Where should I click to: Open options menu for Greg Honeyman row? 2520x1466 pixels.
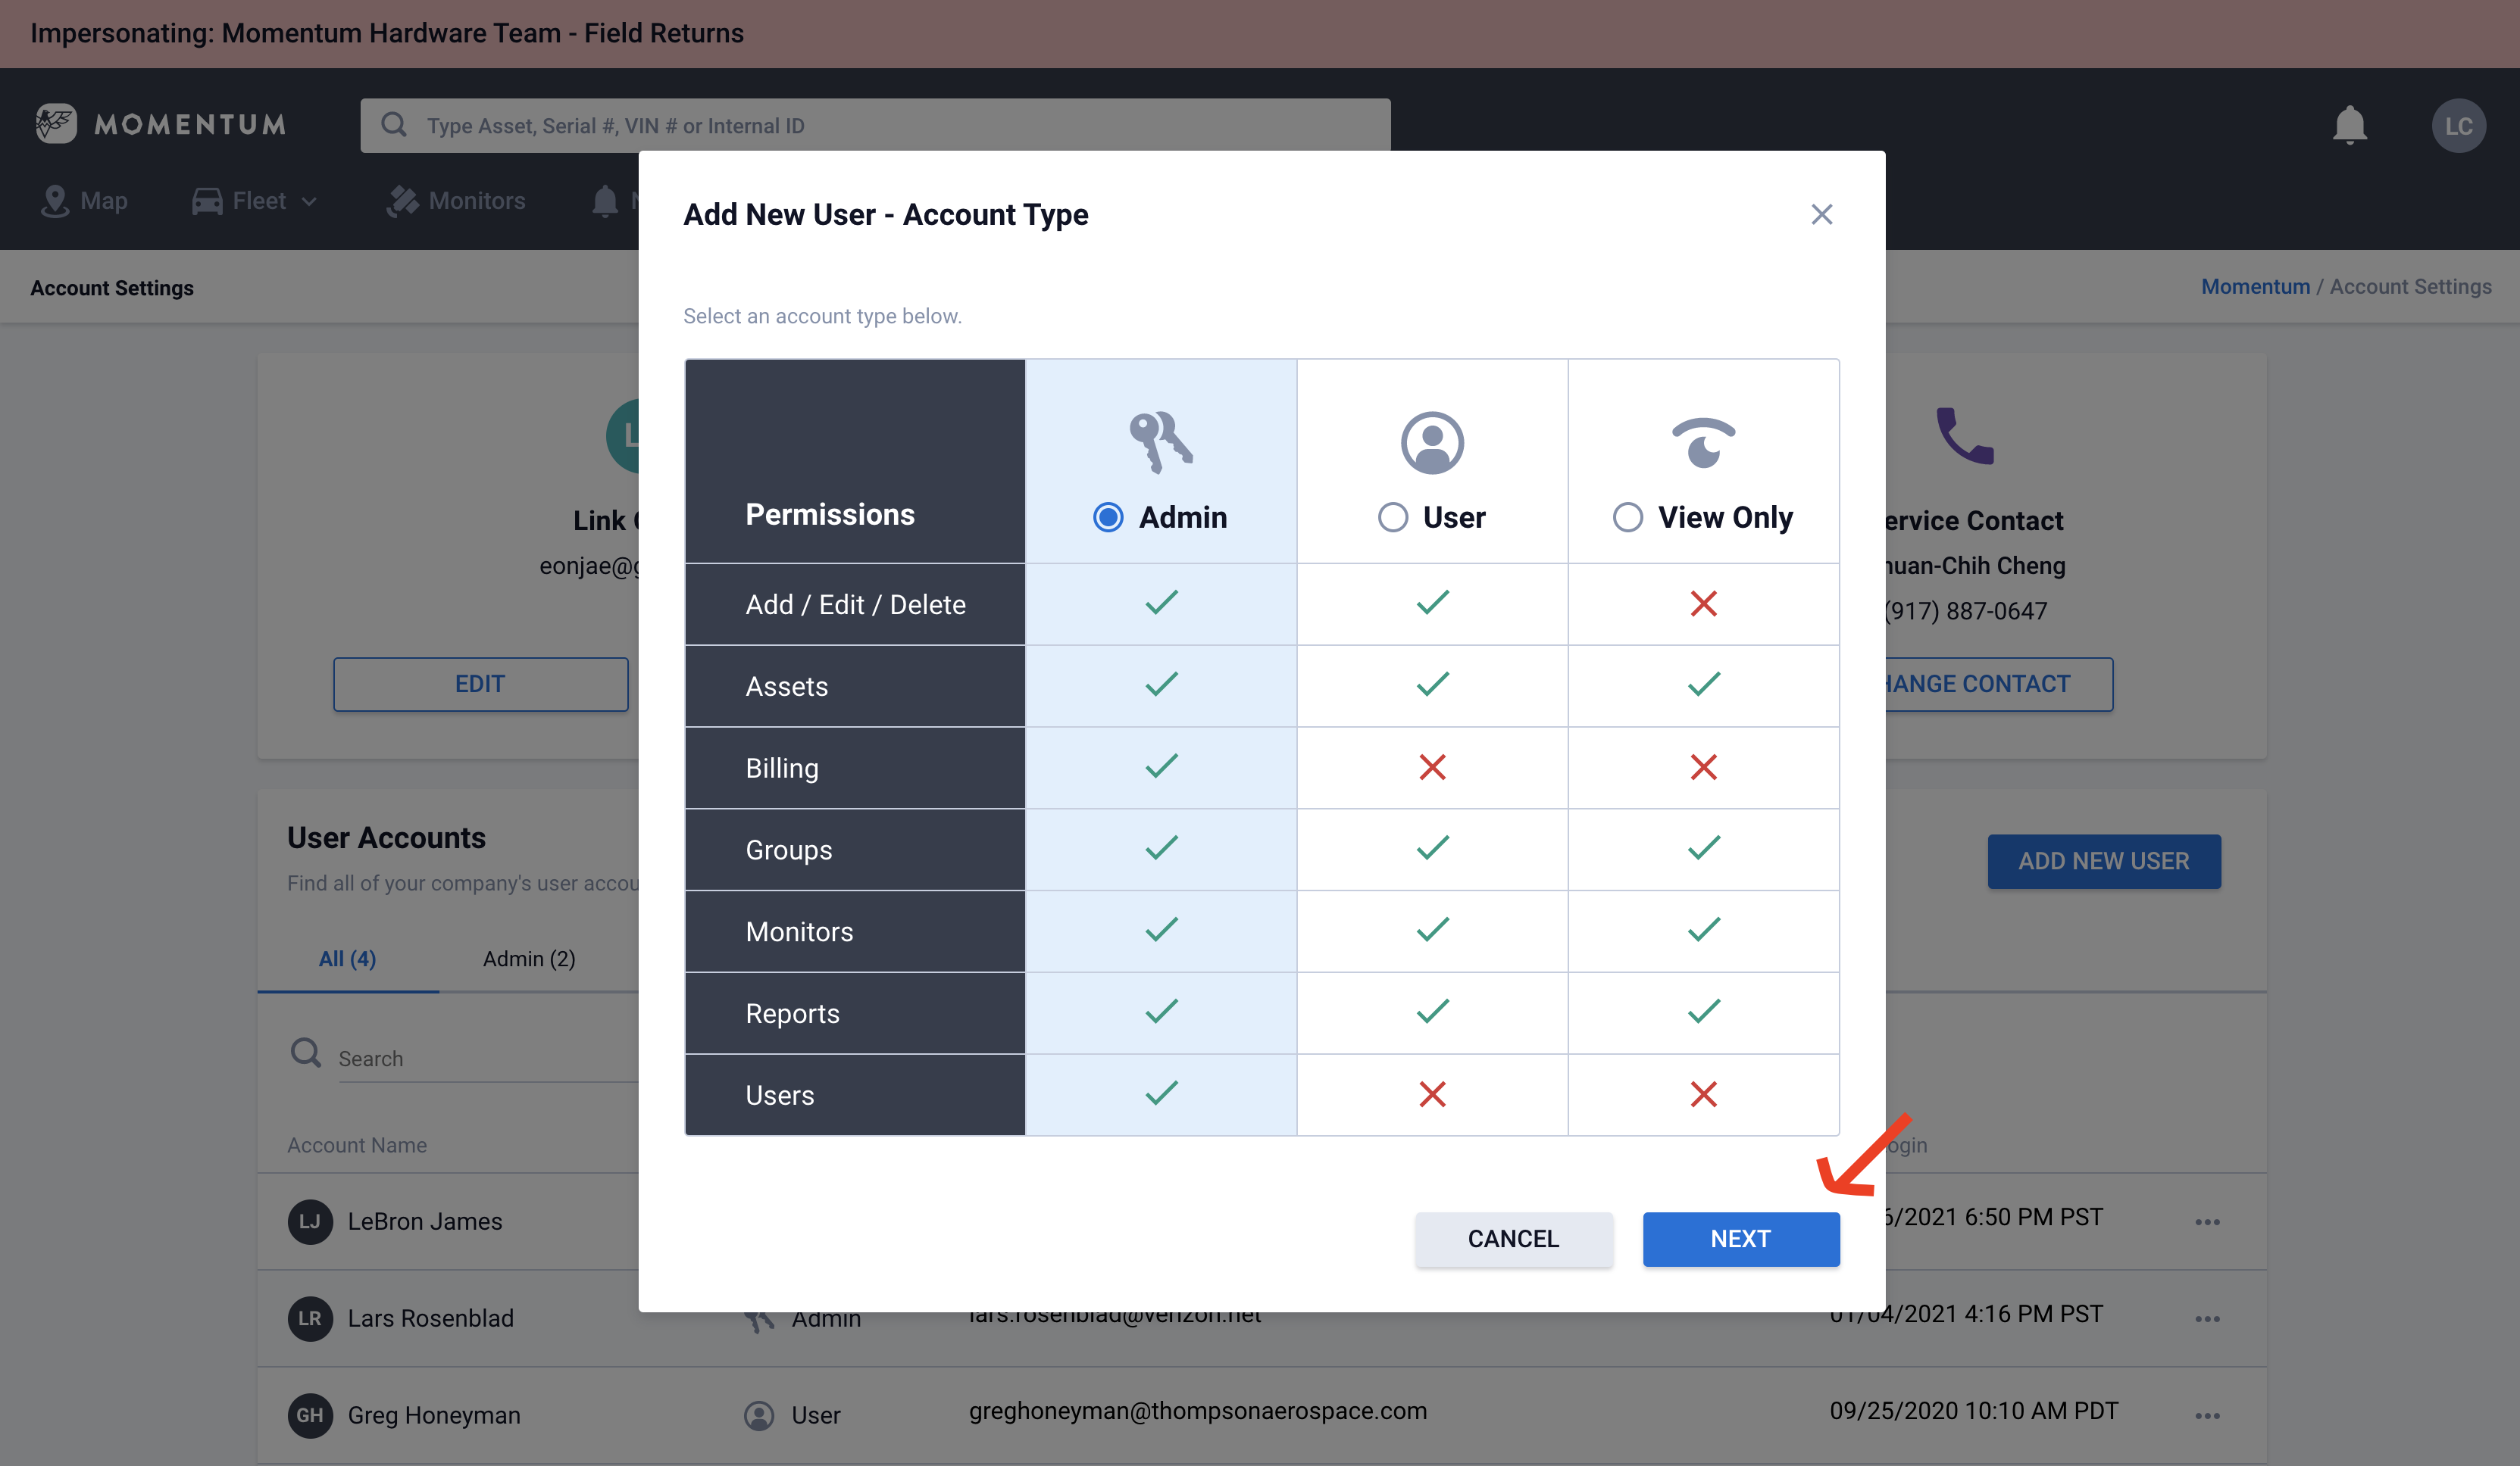coord(2207,1415)
